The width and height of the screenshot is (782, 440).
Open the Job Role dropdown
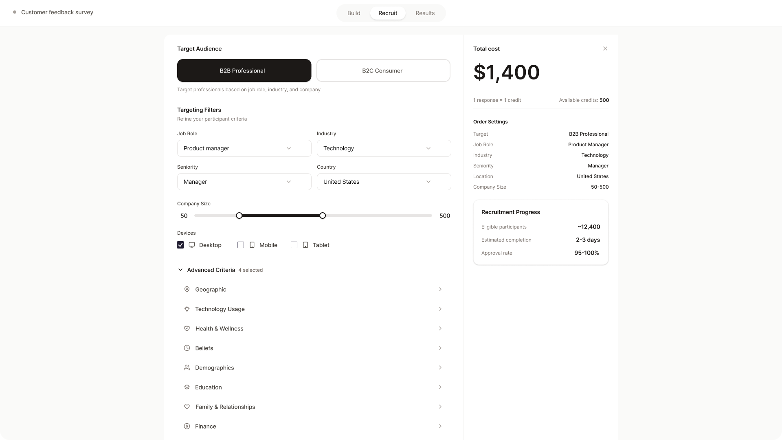tap(244, 148)
